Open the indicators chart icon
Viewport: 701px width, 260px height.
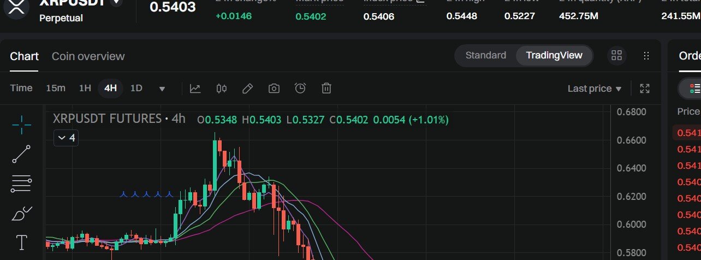(195, 88)
